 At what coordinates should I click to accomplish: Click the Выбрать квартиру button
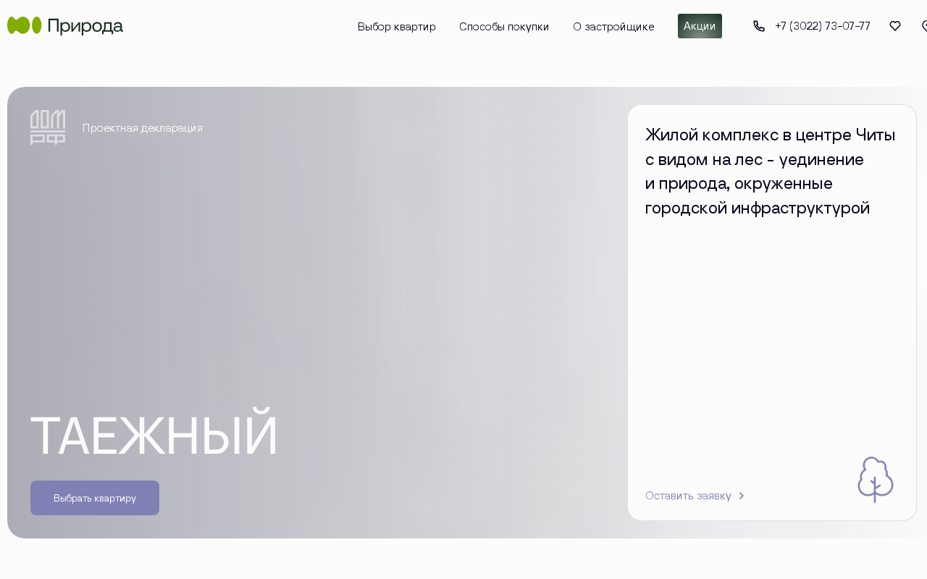[x=95, y=498]
